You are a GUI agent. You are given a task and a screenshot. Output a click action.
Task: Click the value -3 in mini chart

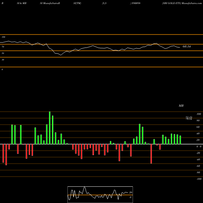[x=130, y=197]
